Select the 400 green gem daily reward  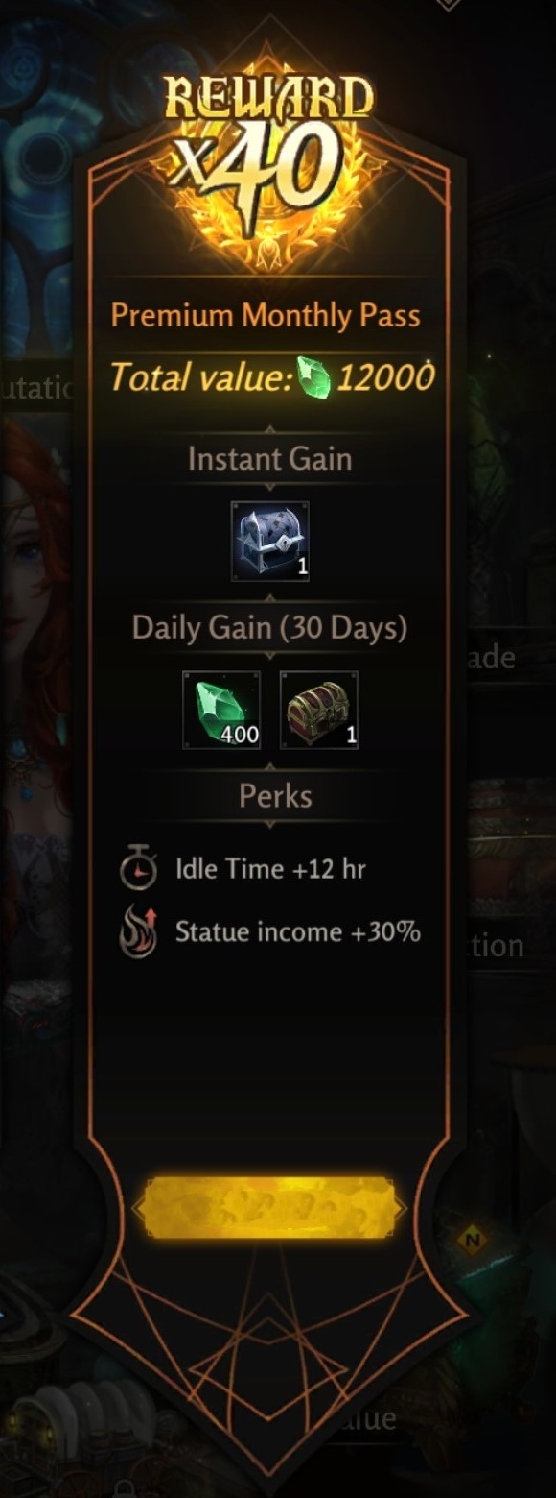(x=221, y=710)
